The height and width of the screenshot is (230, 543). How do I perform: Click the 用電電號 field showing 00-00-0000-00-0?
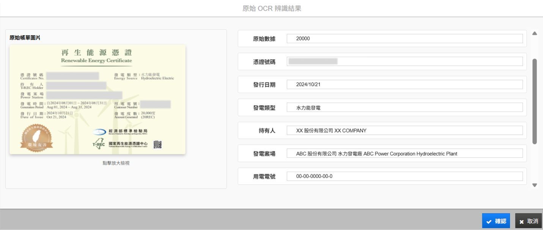(x=404, y=176)
